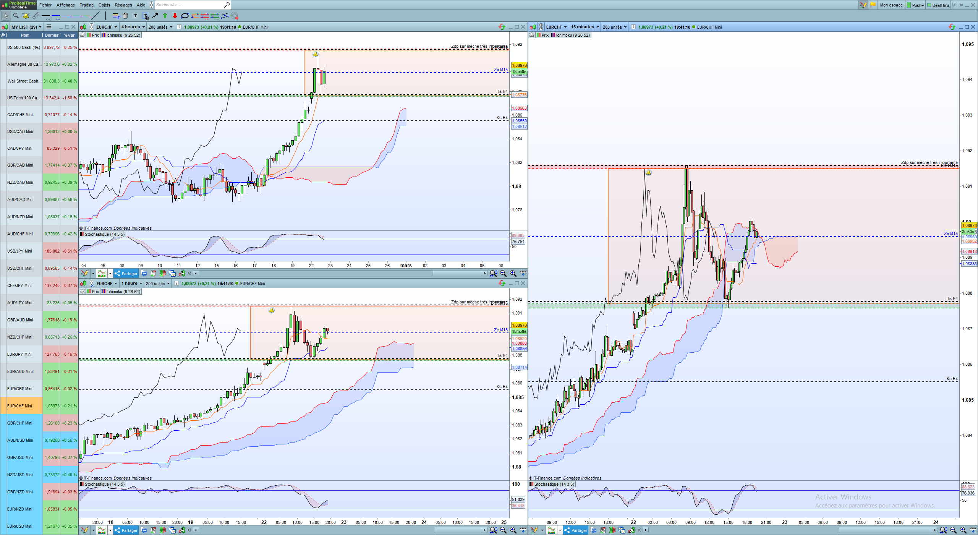This screenshot has width=978, height=535.
Task: Select the alert bell tool in top toolbar
Action: pyautogui.click(x=26, y=16)
